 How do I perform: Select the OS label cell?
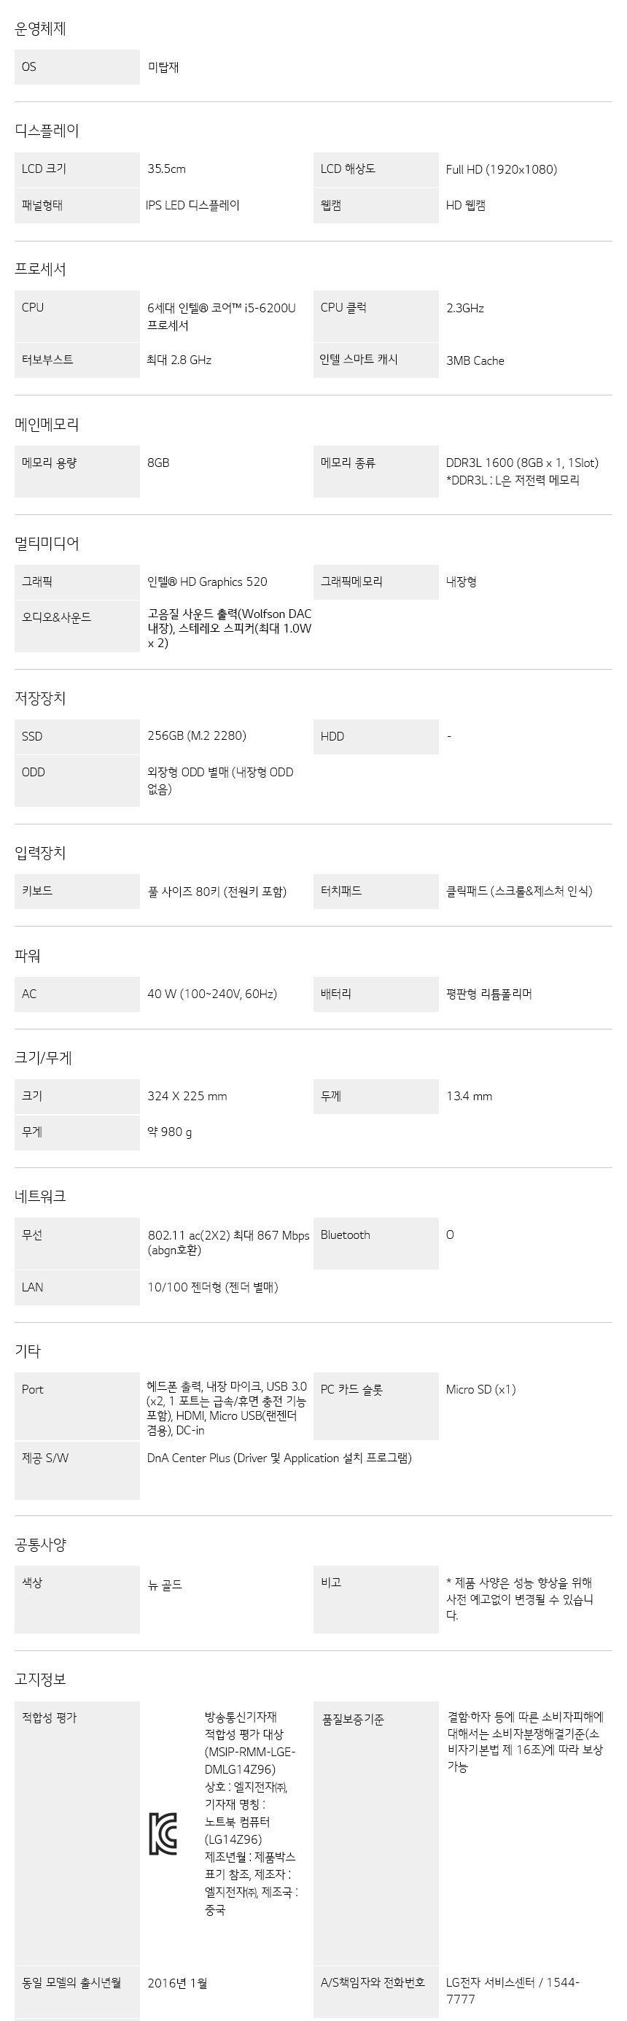[x=77, y=66]
